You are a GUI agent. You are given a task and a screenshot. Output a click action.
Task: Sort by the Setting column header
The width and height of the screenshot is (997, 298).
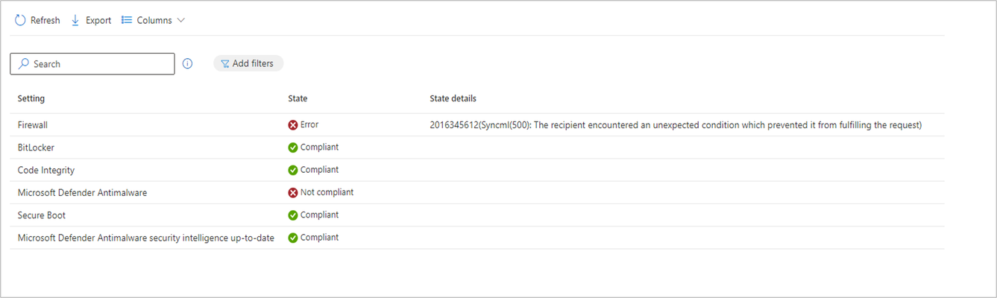[31, 98]
